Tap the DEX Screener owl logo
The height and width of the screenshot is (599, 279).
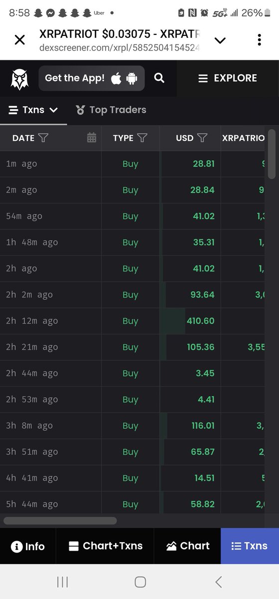coord(20,79)
